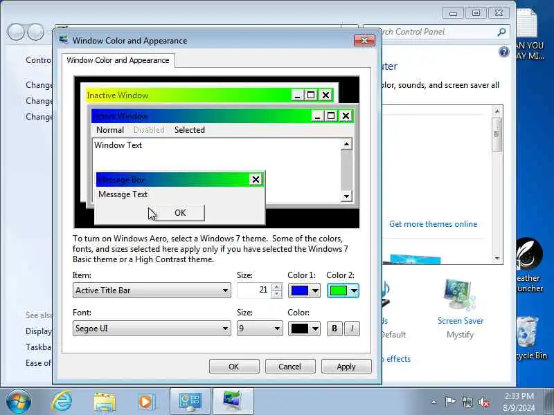Open the Item dropdown showing Active Title Bar

[x=152, y=290]
